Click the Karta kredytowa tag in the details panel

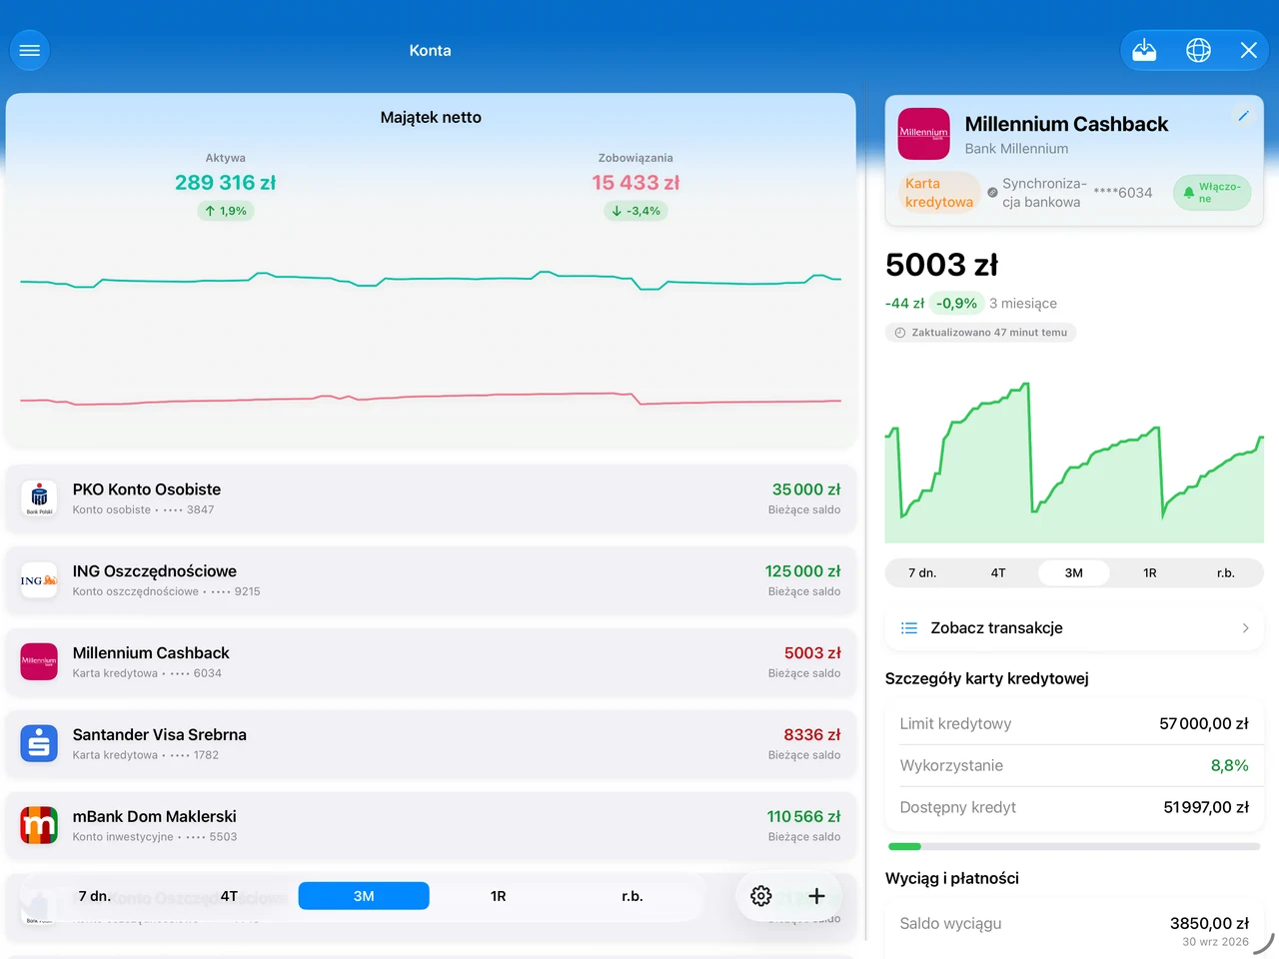click(939, 193)
